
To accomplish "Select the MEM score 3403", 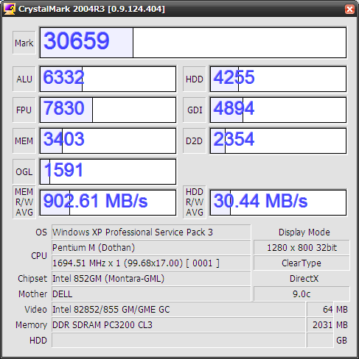I will 108,141.
